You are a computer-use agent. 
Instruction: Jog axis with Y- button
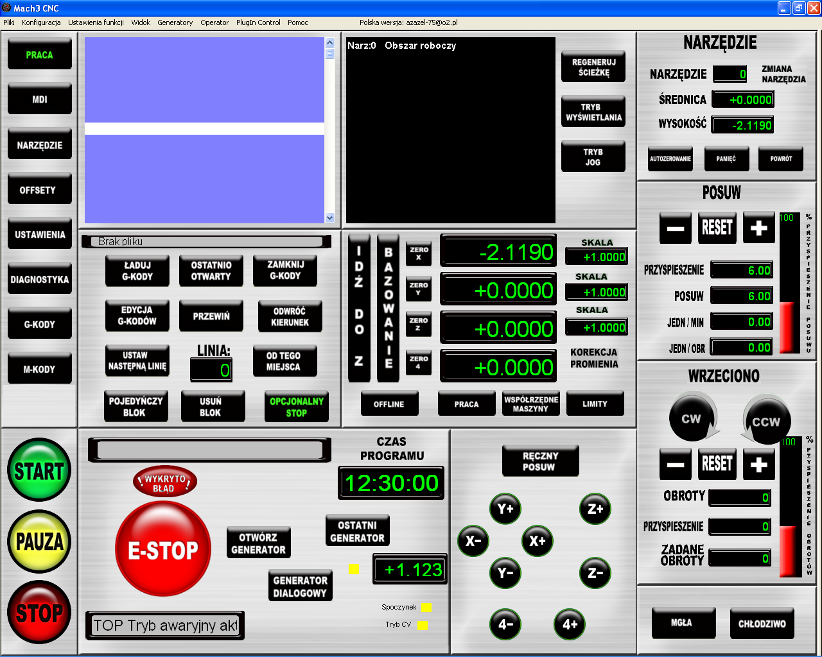pos(505,573)
